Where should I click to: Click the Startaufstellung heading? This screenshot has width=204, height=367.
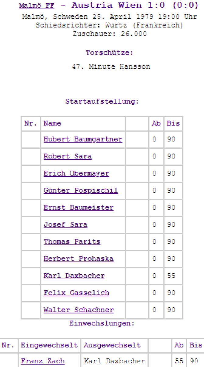coord(102,102)
